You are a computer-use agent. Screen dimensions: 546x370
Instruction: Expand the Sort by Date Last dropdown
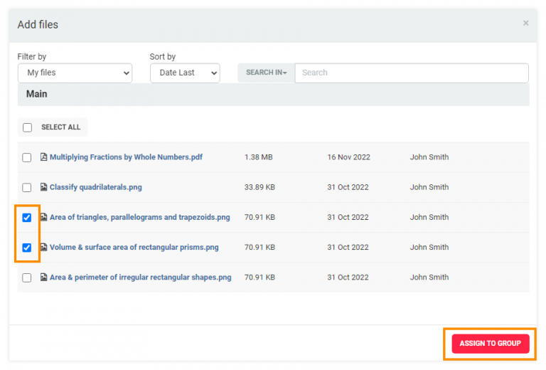tap(185, 73)
